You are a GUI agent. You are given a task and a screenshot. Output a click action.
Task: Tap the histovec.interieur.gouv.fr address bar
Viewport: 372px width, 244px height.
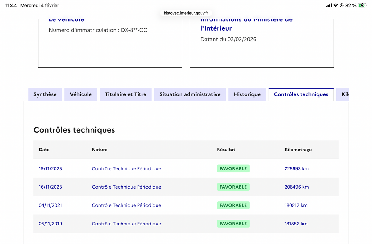186,13
